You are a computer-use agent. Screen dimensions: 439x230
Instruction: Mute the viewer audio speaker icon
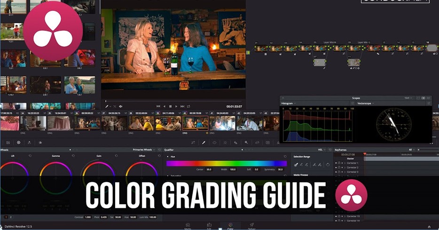pyautogui.click(x=121, y=107)
